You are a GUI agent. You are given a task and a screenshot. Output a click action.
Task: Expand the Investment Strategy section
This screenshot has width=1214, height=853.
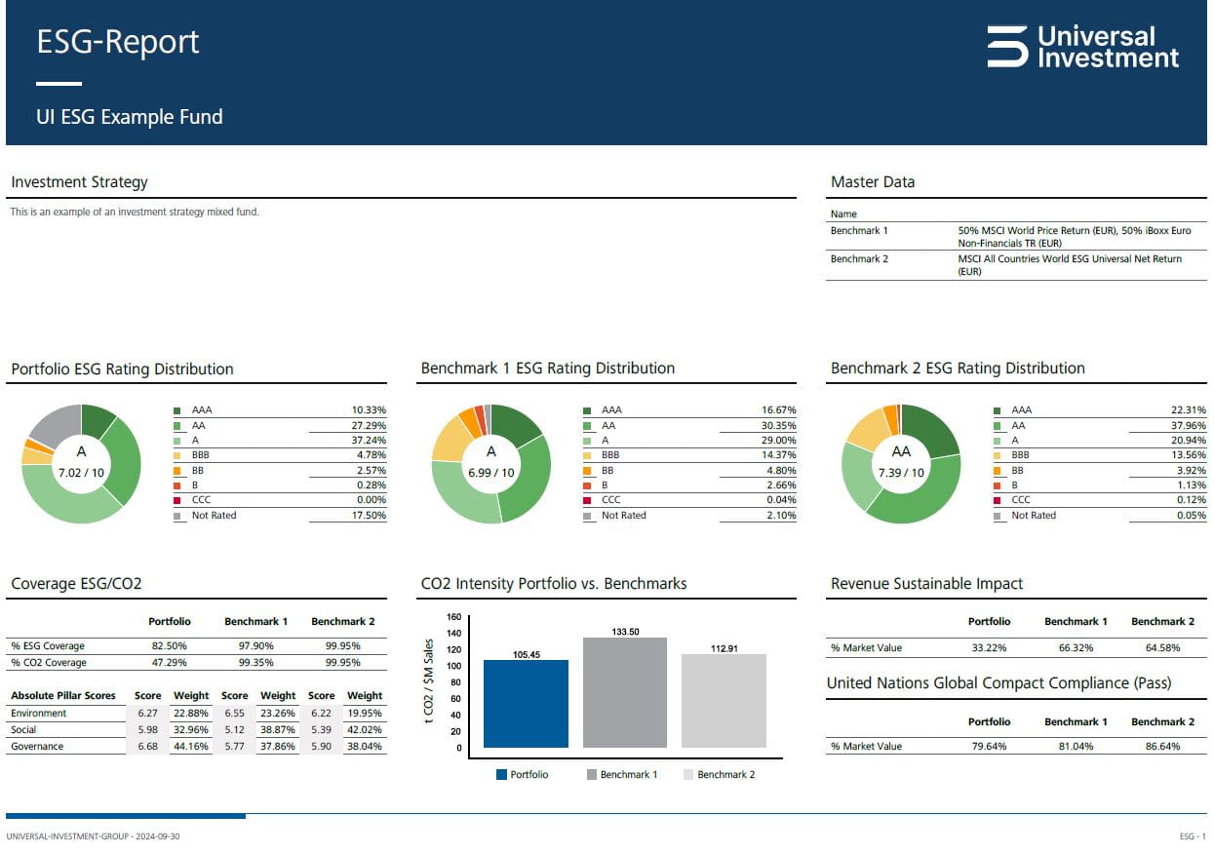click(79, 181)
